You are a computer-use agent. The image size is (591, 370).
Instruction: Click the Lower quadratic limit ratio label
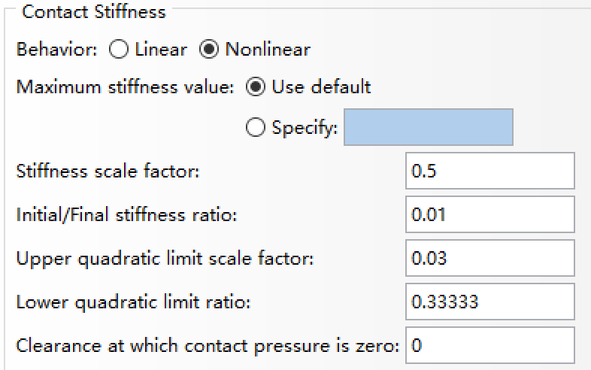coord(133,302)
